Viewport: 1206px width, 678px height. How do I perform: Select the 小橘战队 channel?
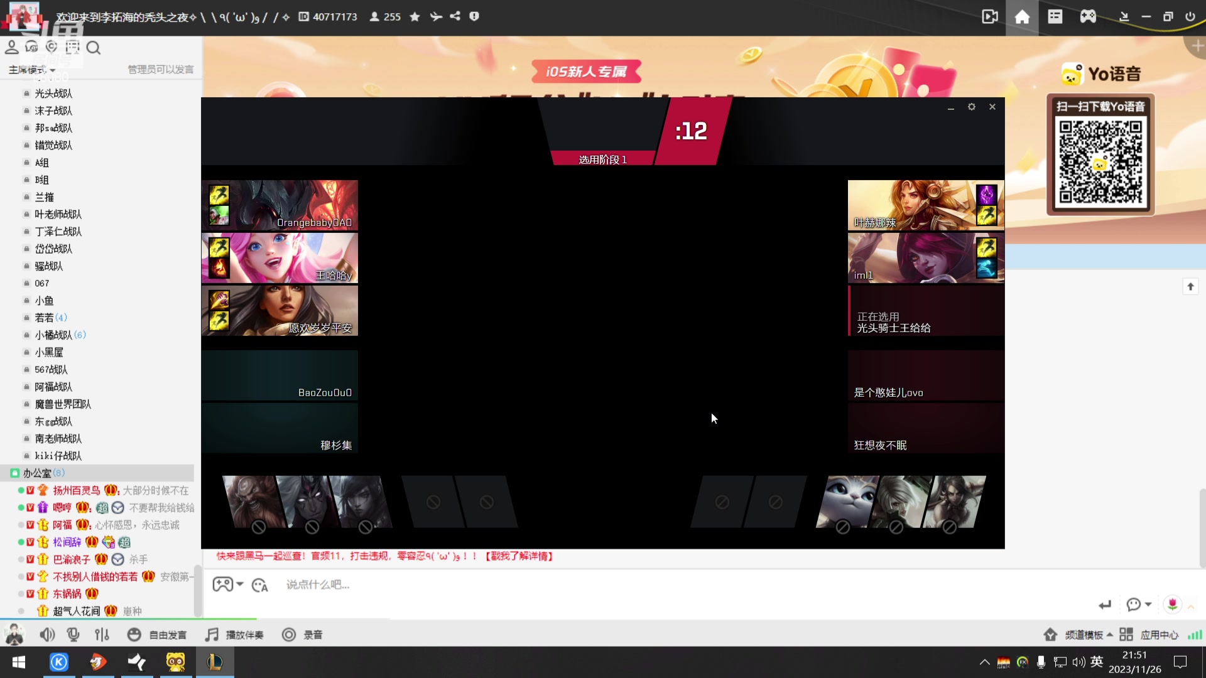coord(53,335)
